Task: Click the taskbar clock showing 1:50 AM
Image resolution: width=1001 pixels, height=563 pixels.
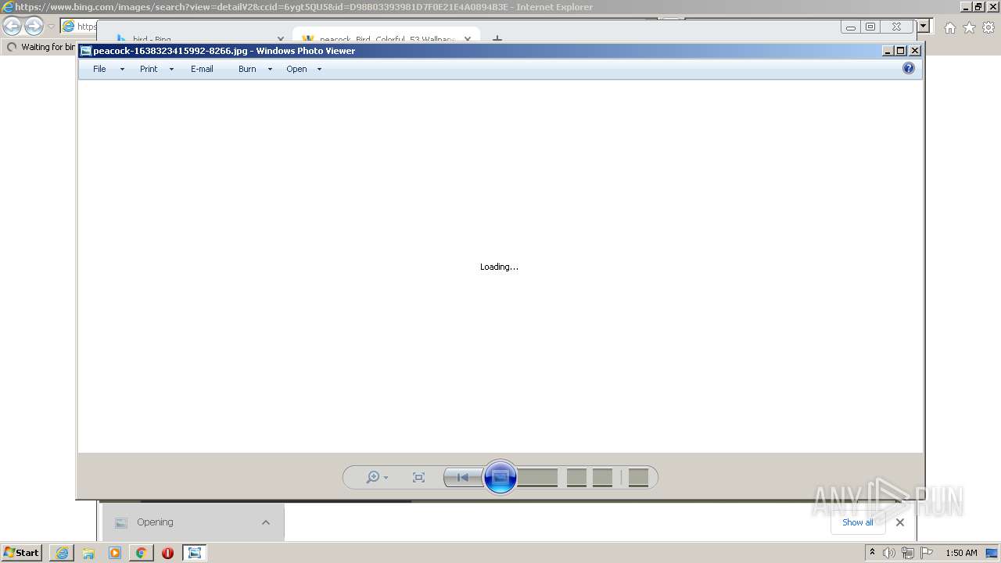Action: (x=961, y=553)
